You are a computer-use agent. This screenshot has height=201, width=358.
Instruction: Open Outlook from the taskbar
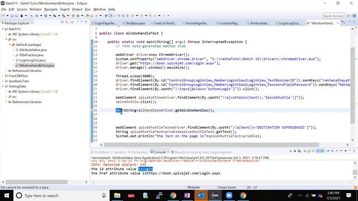point(201,195)
